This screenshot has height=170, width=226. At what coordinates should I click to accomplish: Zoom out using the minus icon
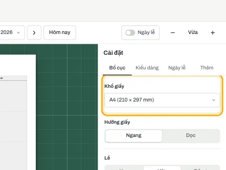coord(173,33)
